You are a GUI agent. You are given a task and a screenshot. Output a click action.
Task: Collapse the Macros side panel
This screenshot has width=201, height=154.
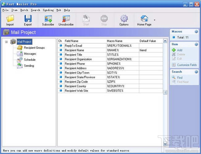point(196,31)
